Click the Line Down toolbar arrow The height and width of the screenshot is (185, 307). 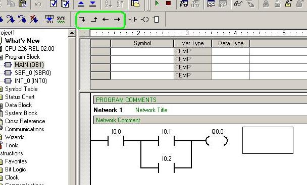tap(82, 19)
